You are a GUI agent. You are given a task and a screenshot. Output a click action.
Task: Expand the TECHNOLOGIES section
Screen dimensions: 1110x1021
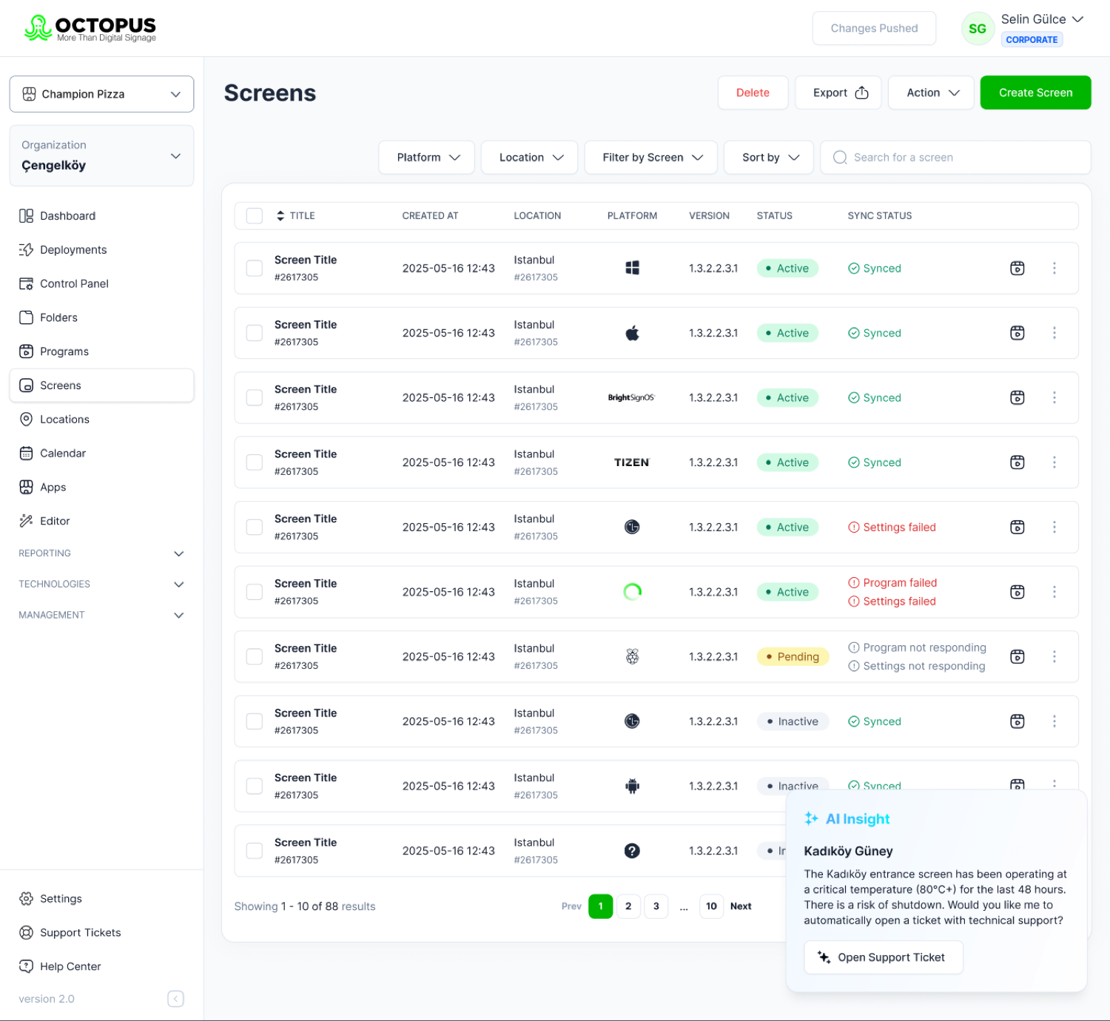pyautogui.click(x=101, y=584)
